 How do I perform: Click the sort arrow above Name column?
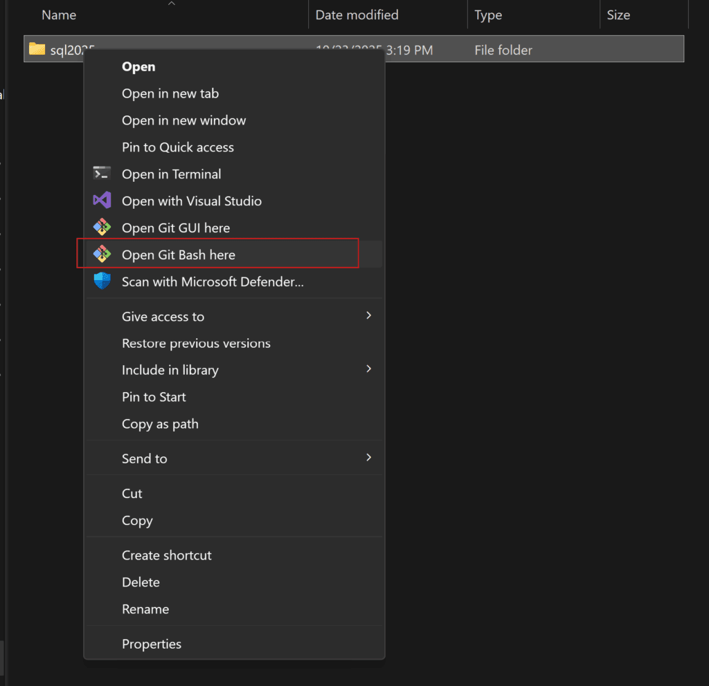pos(171,3)
